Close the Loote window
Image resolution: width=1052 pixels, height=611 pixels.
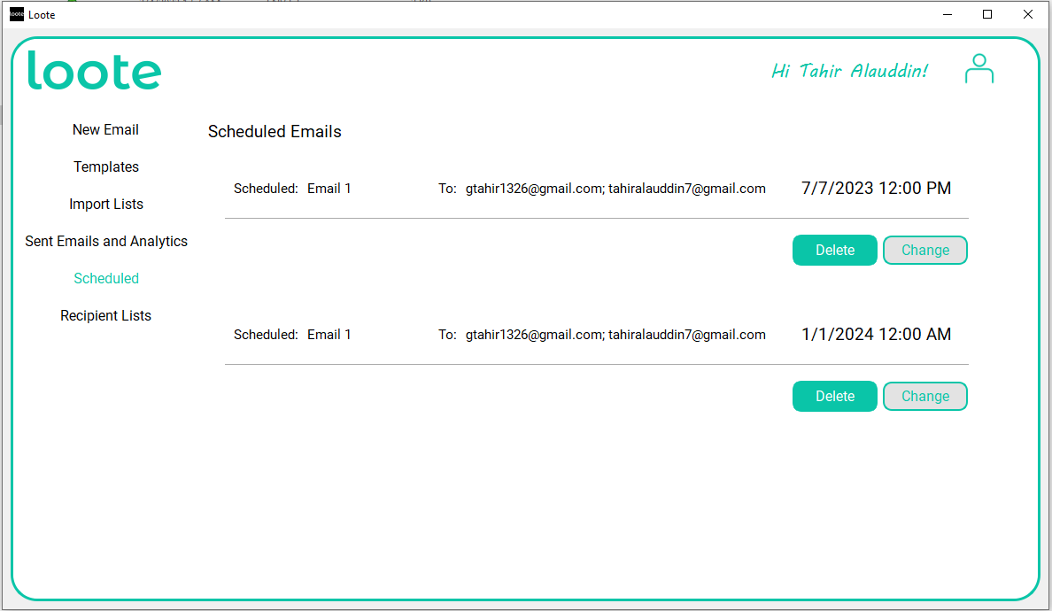coord(1028,14)
